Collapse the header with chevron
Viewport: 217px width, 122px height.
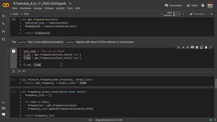212,14
